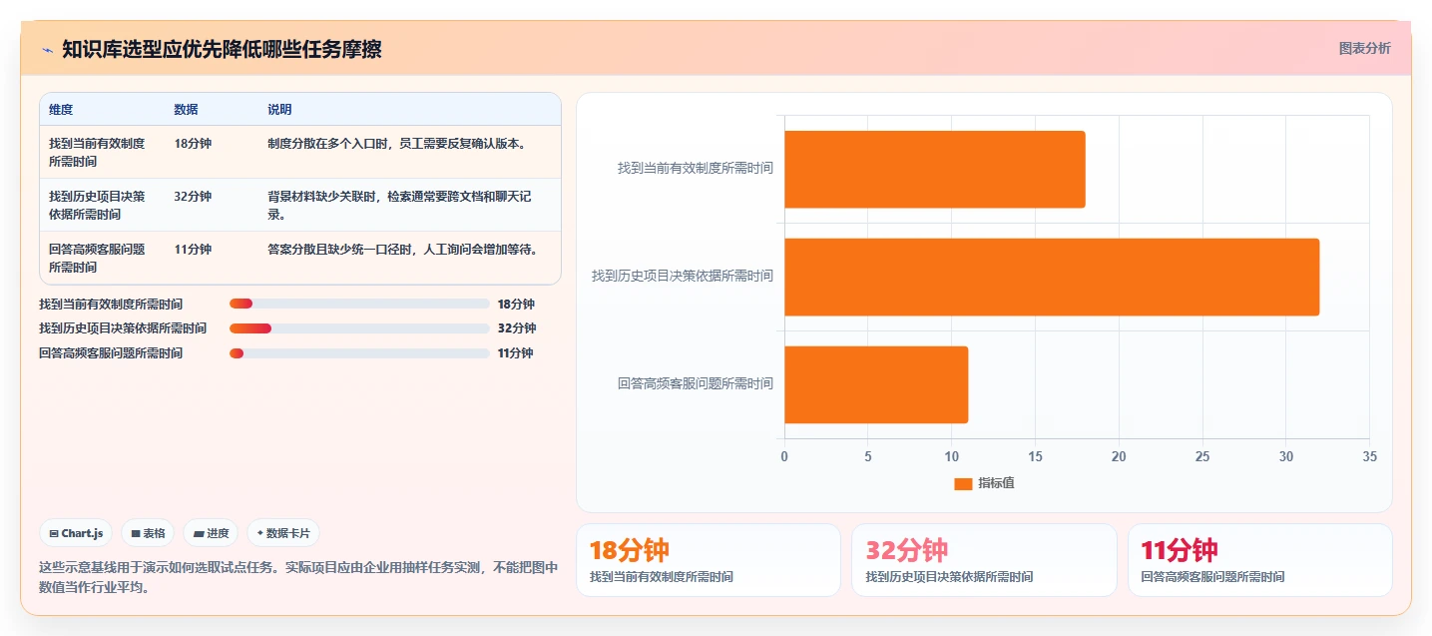Click the y-axis label 回答高频客服问题所需时间
This screenshot has width=1432, height=636.
click(696, 383)
